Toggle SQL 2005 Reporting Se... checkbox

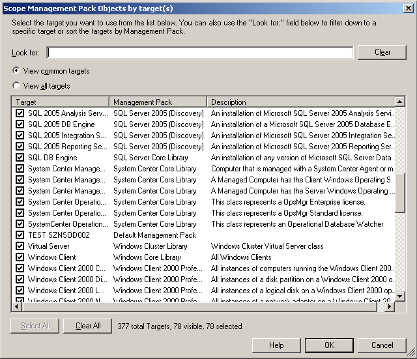(x=20, y=147)
